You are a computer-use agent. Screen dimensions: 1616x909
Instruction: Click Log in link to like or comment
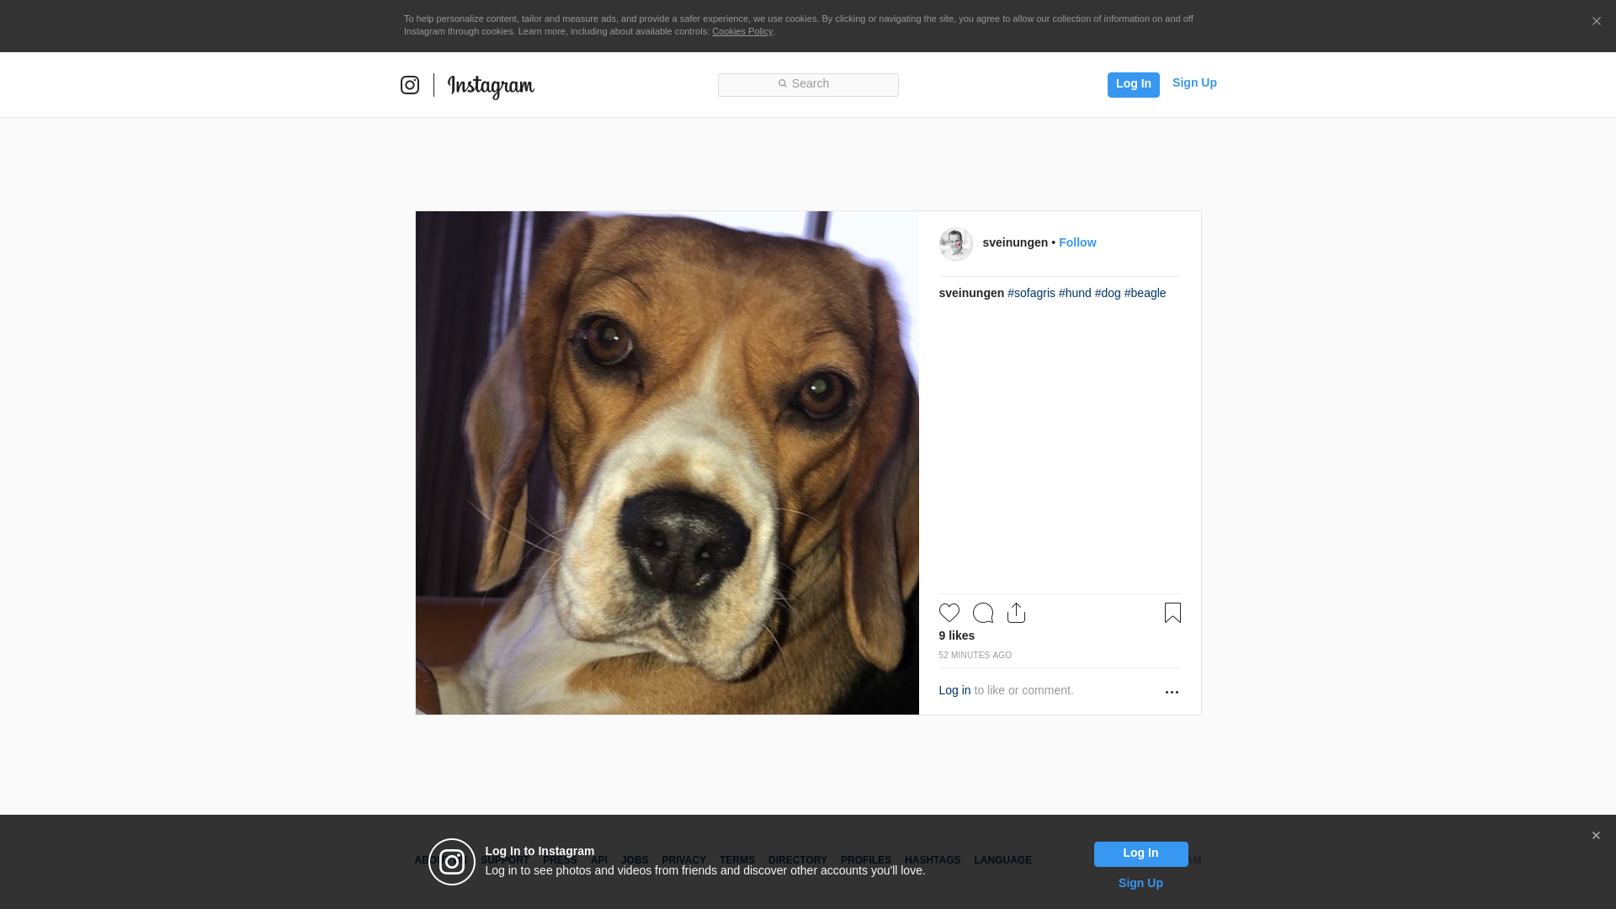tap(954, 690)
